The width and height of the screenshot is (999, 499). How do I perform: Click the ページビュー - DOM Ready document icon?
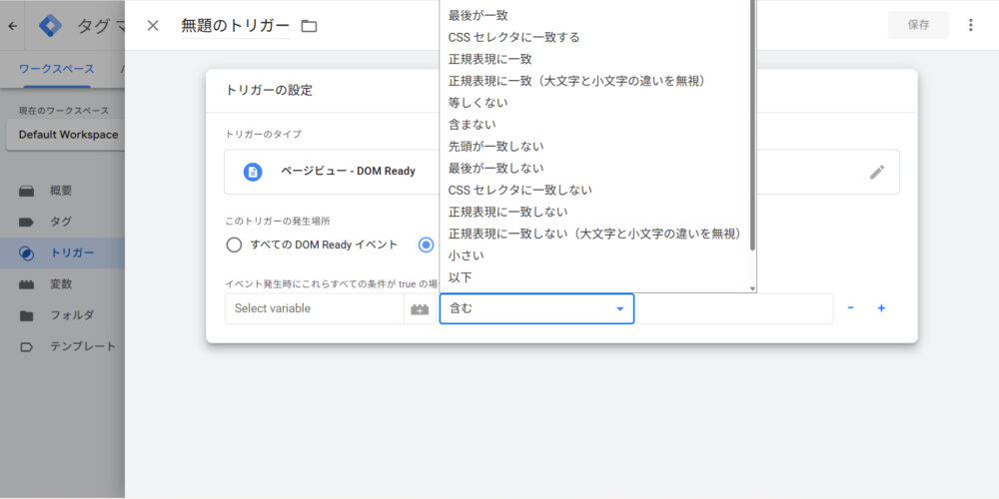pyautogui.click(x=253, y=172)
